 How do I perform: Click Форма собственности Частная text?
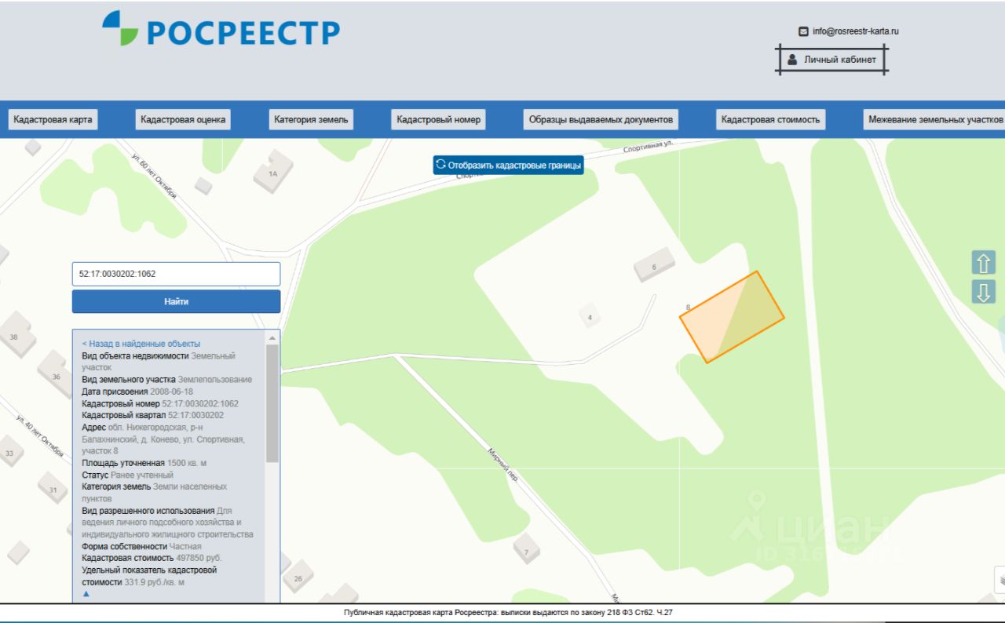click(141, 546)
